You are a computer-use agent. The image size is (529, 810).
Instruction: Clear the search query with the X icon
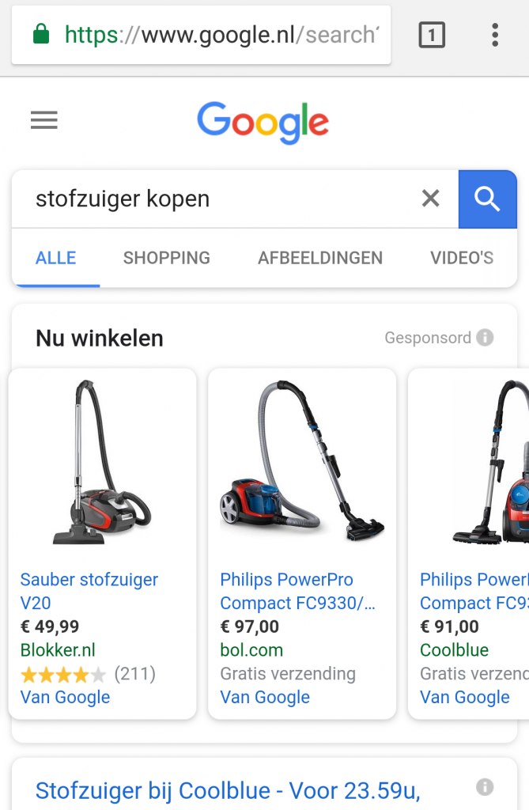coord(430,199)
